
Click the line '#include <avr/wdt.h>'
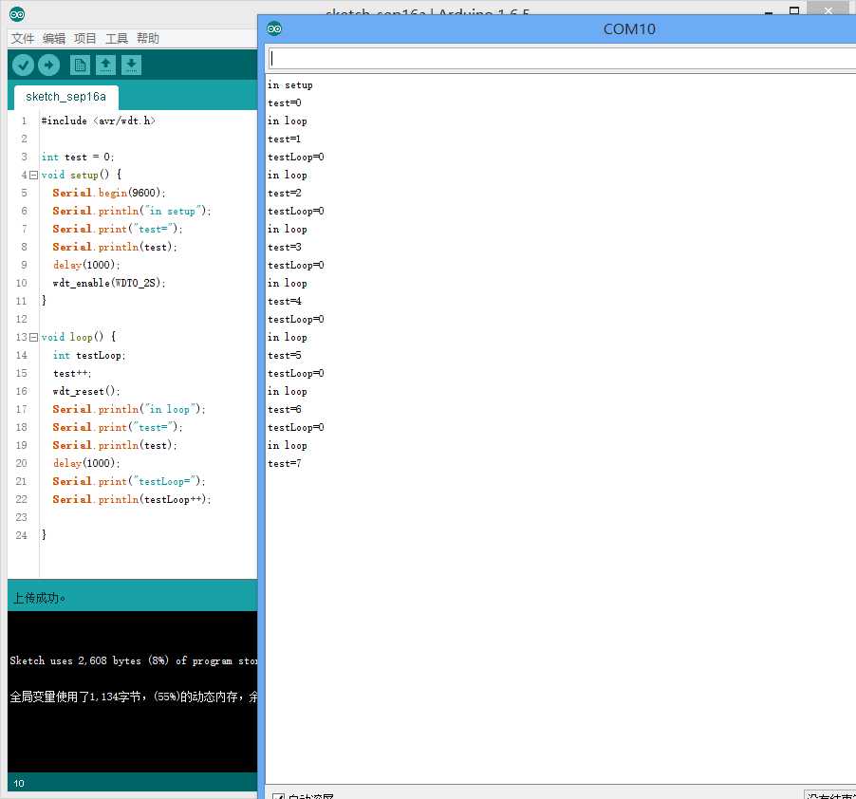[x=99, y=121]
